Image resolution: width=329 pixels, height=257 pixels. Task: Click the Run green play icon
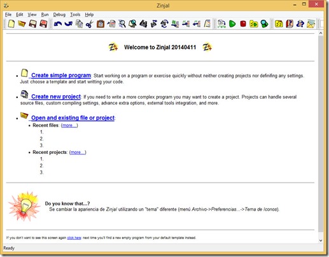(232, 24)
